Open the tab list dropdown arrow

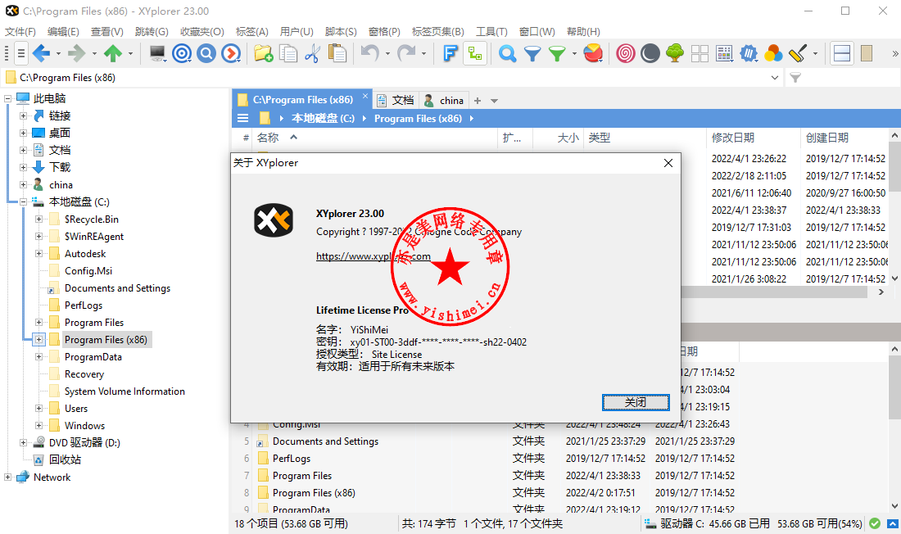[494, 101]
